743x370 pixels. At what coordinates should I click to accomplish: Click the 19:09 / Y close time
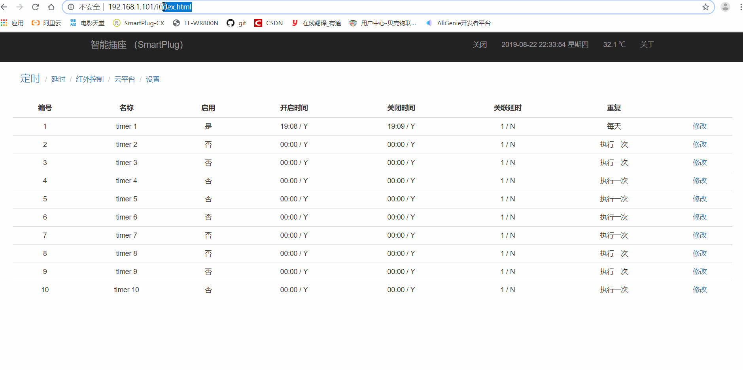(x=401, y=126)
